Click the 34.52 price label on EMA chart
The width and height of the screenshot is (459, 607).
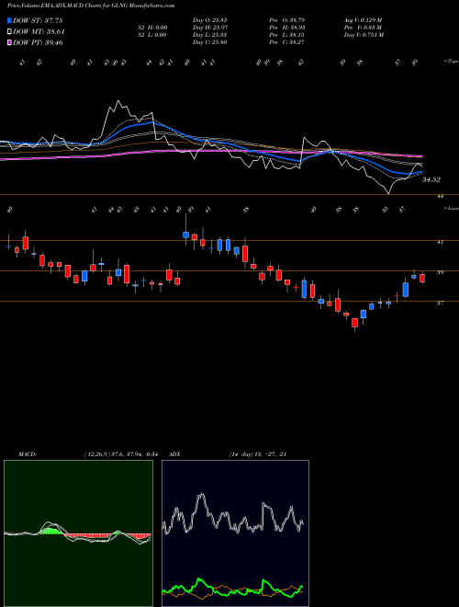431,179
